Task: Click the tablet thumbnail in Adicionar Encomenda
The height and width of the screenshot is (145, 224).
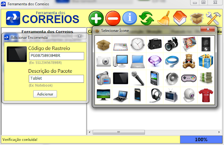Action: [17, 54]
